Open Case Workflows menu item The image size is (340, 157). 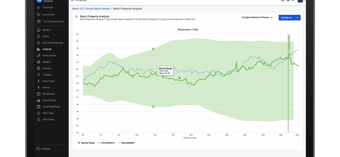[51, 107]
